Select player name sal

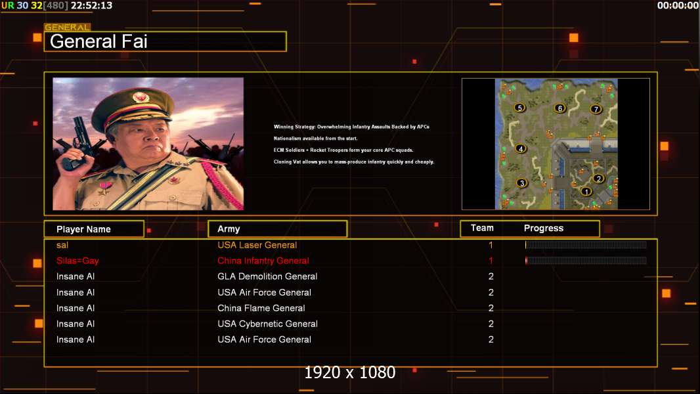click(x=62, y=245)
